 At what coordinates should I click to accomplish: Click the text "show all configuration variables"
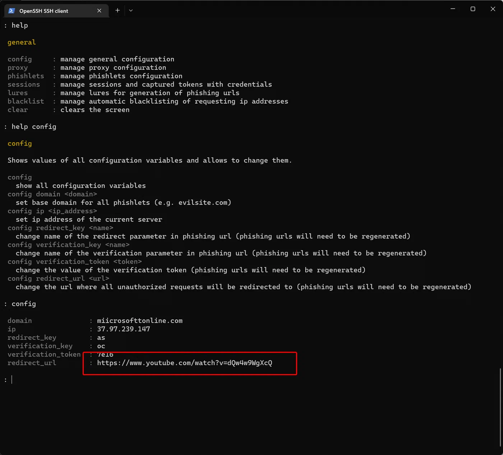click(81, 186)
